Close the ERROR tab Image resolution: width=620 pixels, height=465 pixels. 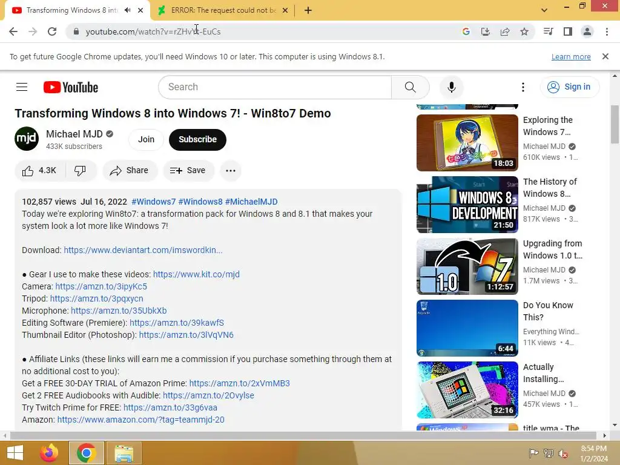tap(285, 10)
